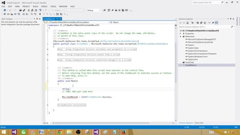This screenshot has height=135, width=240.
Task: Open Solution Explorer window options dropdown
Action: pos(228,19)
